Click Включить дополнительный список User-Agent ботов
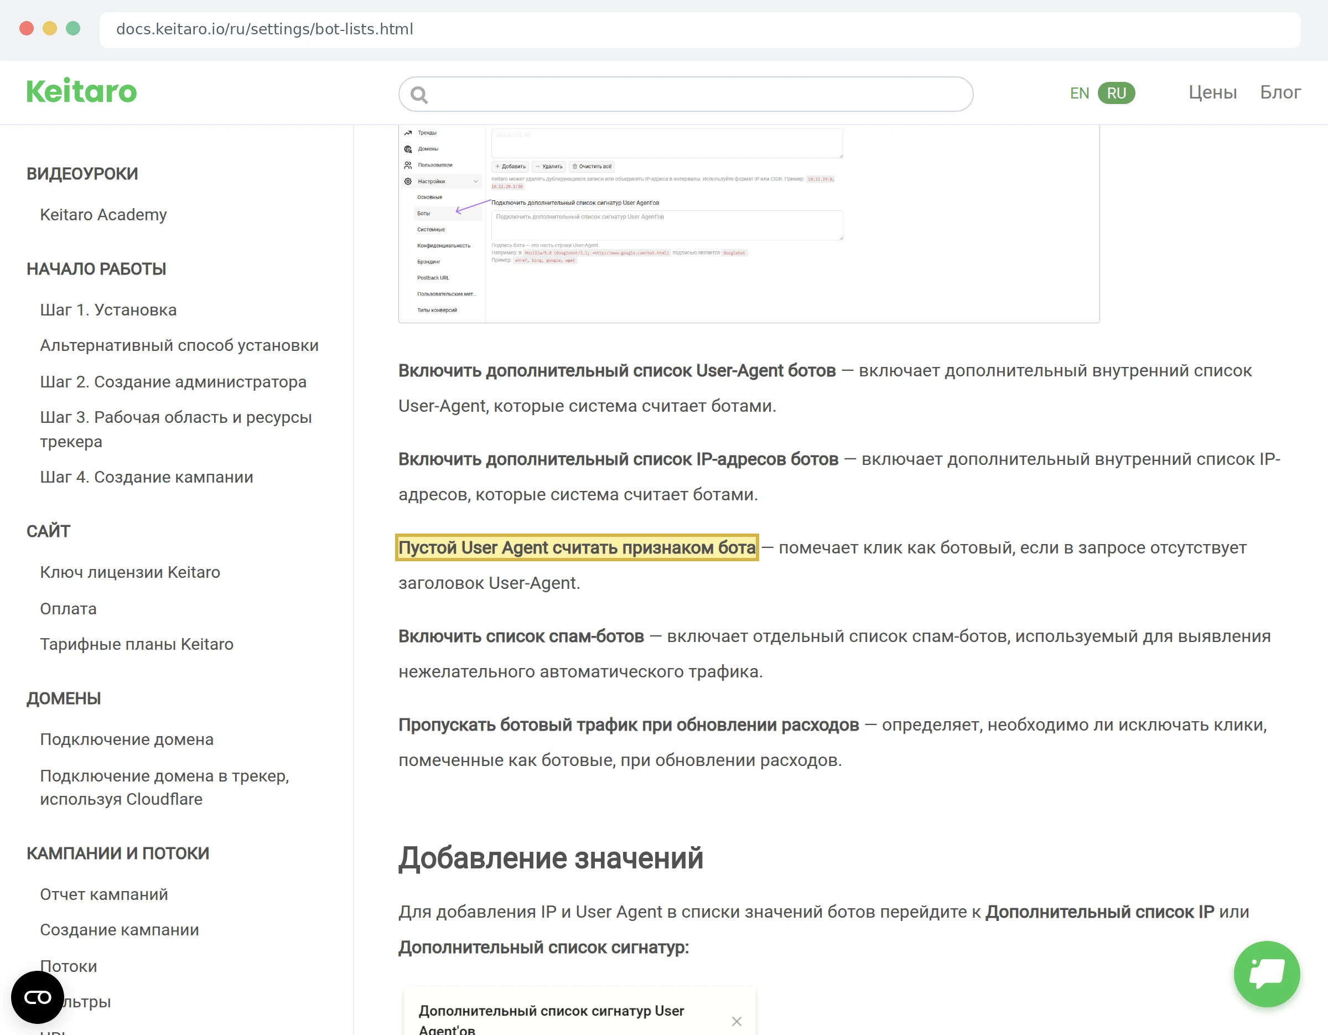This screenshot has height=1035, width=1328. [617, 371]
